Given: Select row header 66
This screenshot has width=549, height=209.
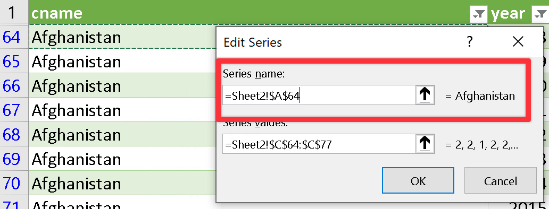Looking at the screenshot, I should pos(12,85).
